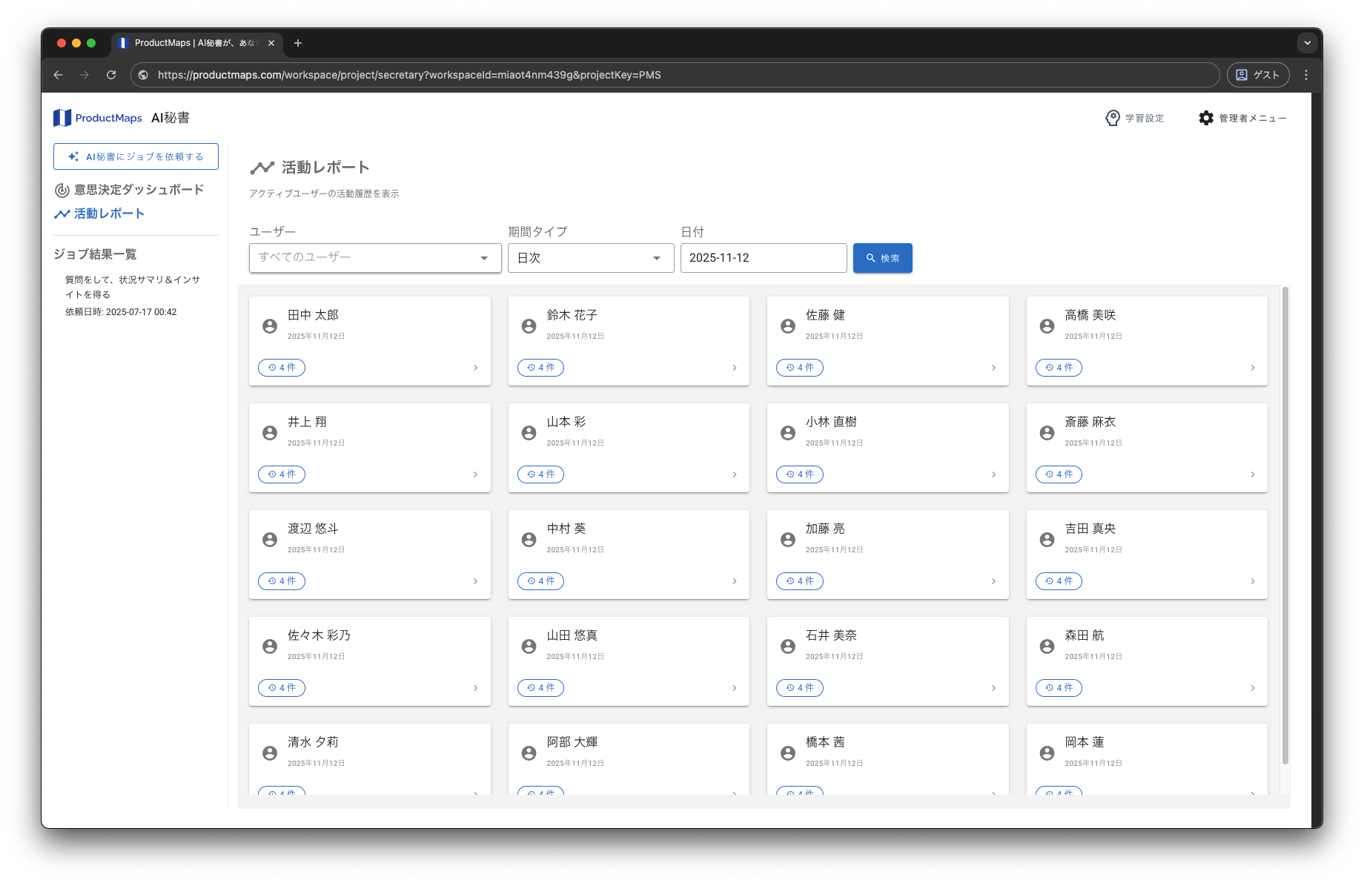Image resolution: width=1364 pixels, height=883 pixels.
Task: Select 活動レポート in the sidebar
Action: click(108, 214)
